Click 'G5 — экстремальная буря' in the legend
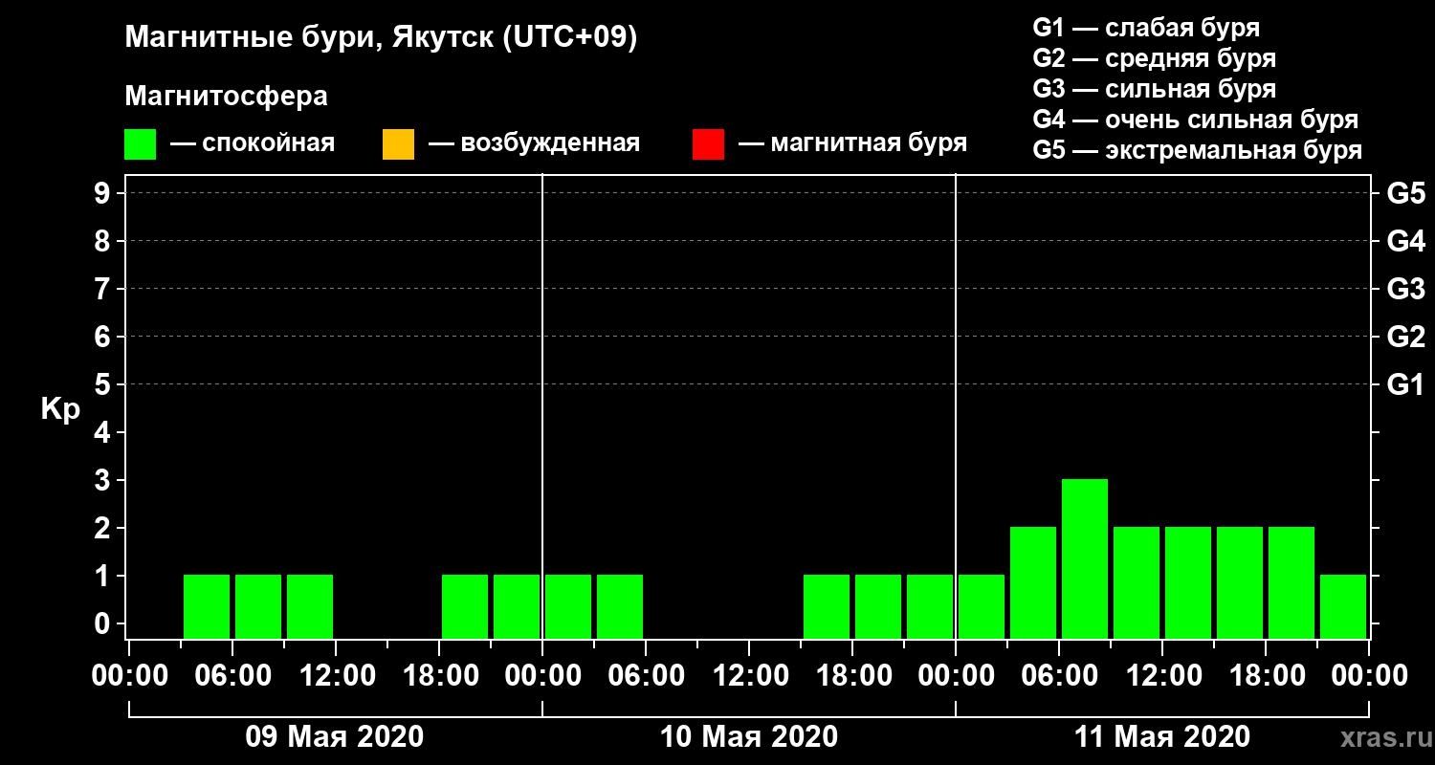 pos(1198,150)
